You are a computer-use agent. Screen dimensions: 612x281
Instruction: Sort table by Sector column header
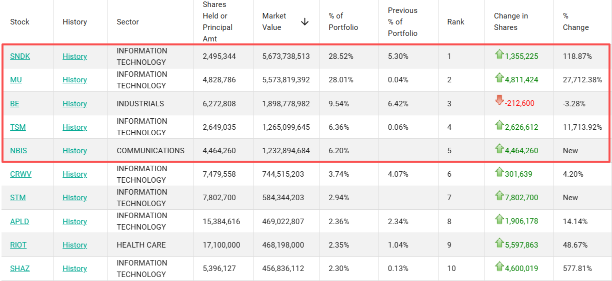(x=127, y=22)
